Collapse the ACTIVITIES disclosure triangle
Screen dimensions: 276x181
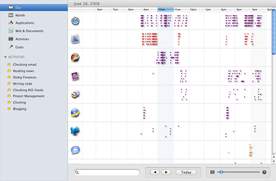pos(5,57)
